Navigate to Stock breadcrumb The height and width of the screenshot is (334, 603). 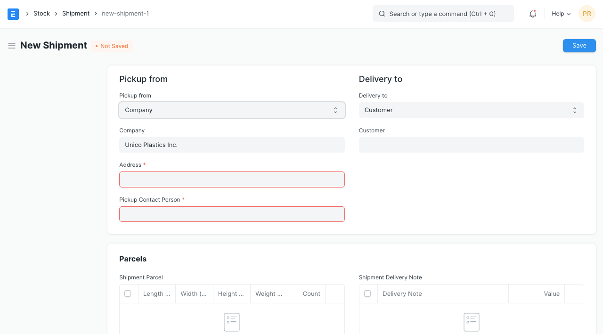click(x=41, y=14)
